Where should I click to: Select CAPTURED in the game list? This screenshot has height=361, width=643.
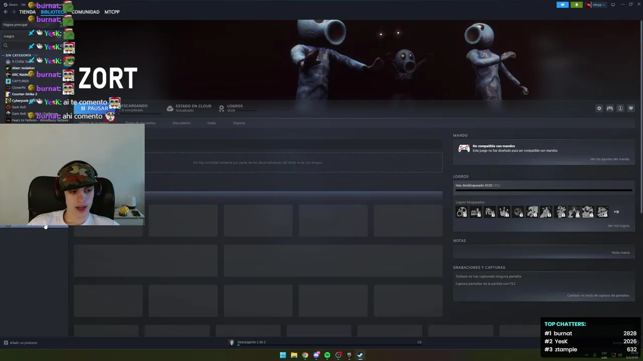20,81
